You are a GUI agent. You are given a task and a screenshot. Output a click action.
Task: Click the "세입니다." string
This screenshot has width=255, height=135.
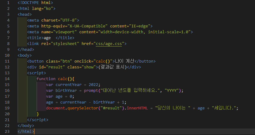pos(224,108)
